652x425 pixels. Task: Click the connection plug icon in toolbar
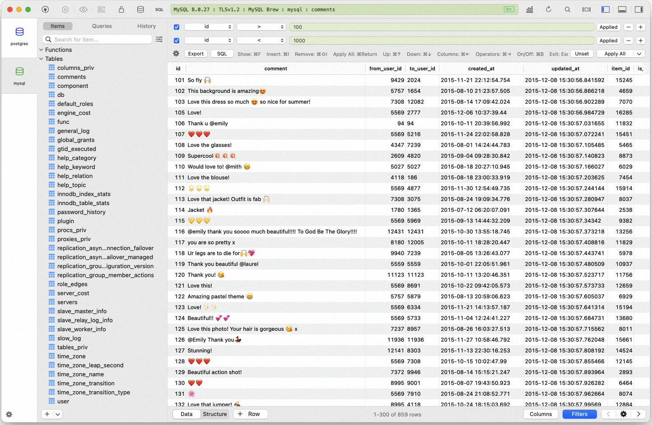45,9
